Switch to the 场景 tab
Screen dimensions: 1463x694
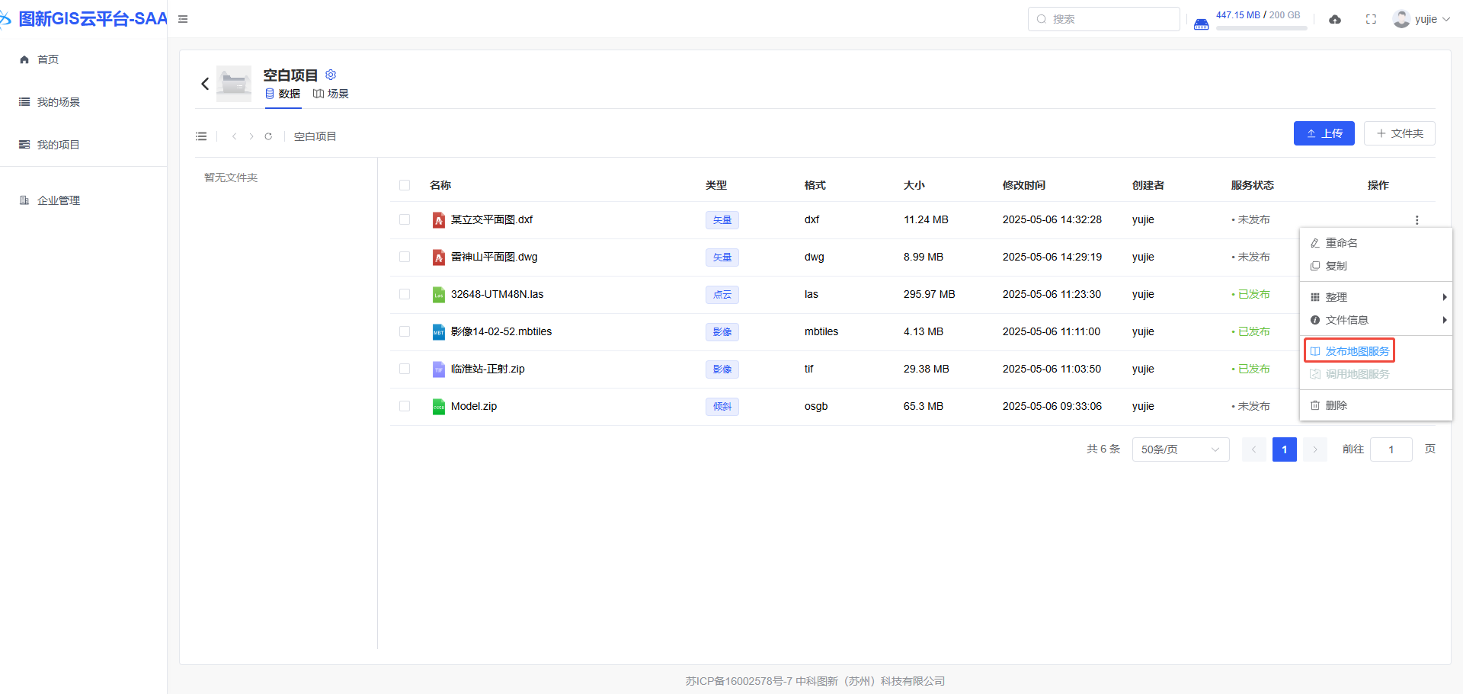click(331, 94)
